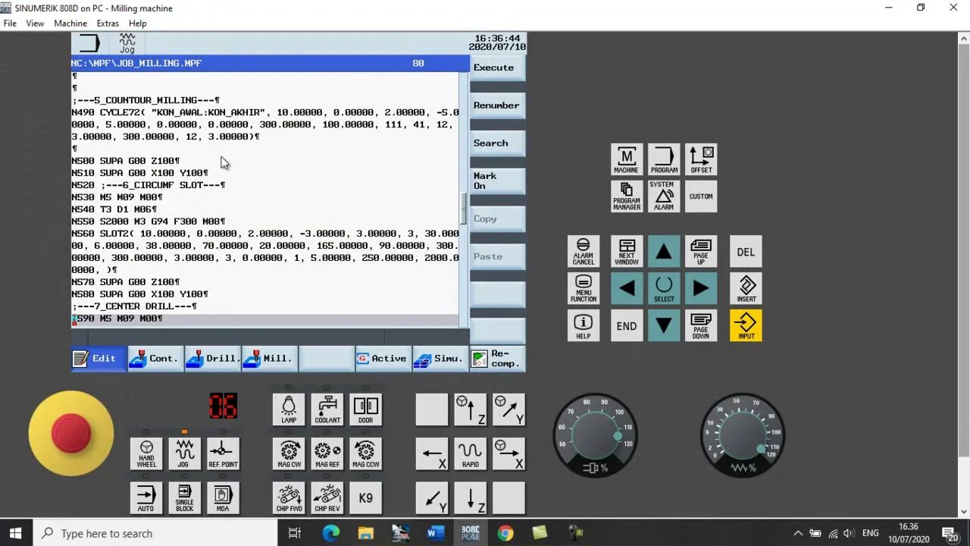Image resolution: width=970 pixels, height=546 pixels.
Task: Click the Search softkey
Action: (x=497, y=143)
